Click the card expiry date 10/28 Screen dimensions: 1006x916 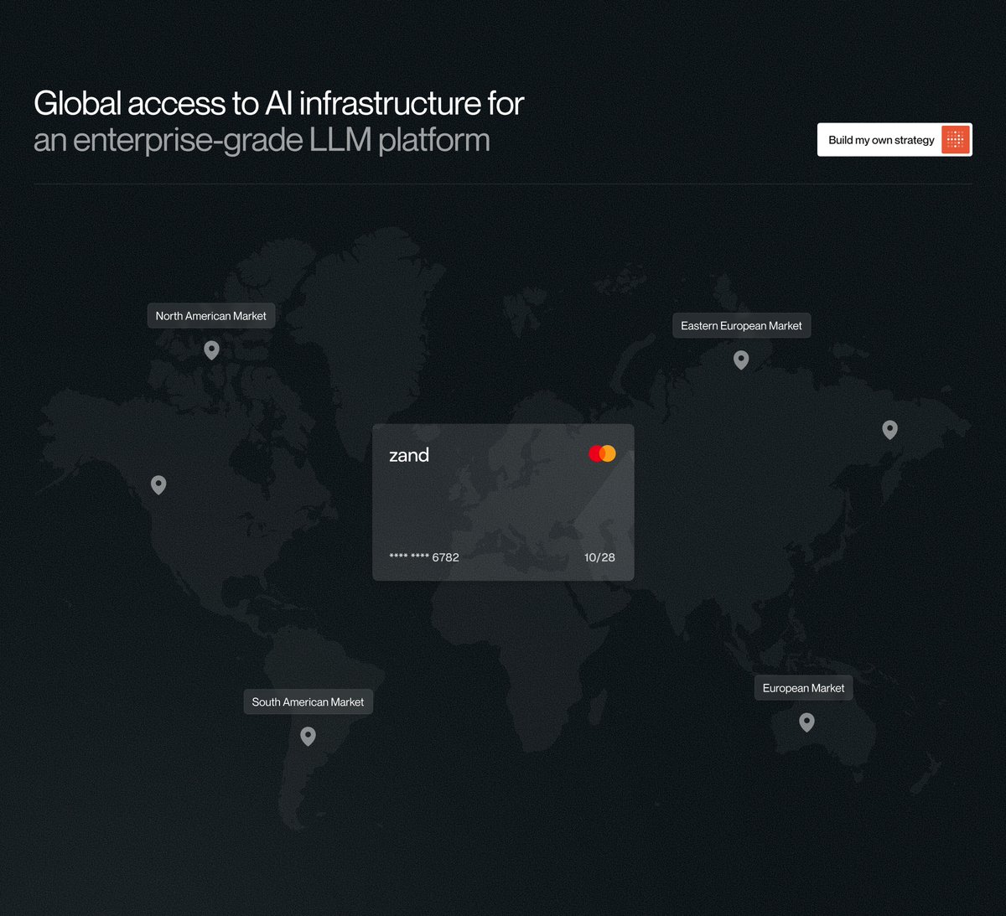[599, 557]
